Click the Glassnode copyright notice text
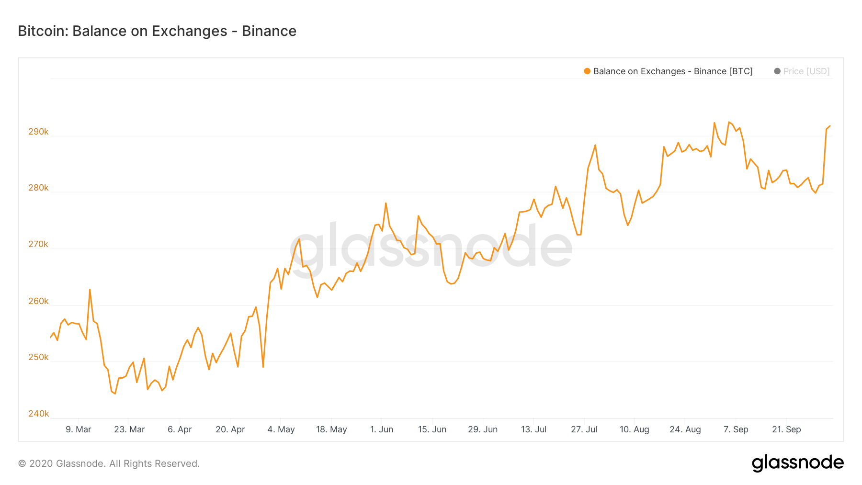Viewport: 862px width, 485px height. [x=109, y=463]
